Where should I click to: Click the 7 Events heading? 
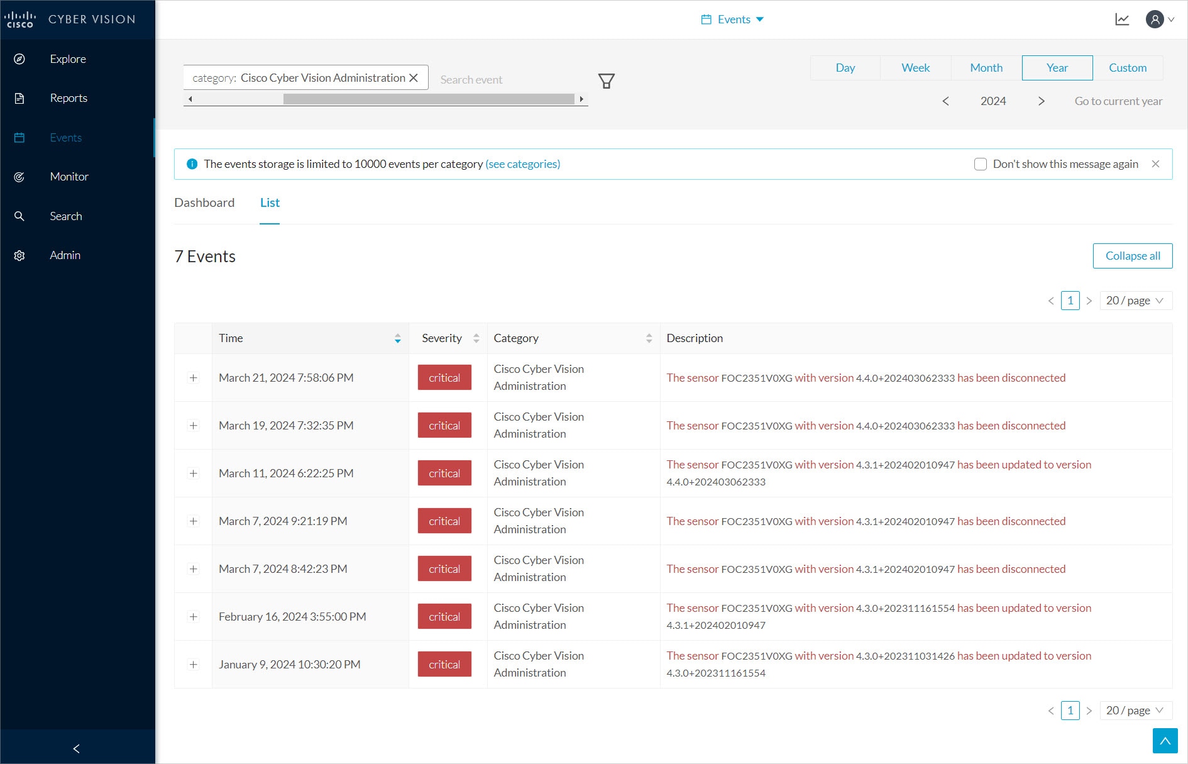click(205, 257)
